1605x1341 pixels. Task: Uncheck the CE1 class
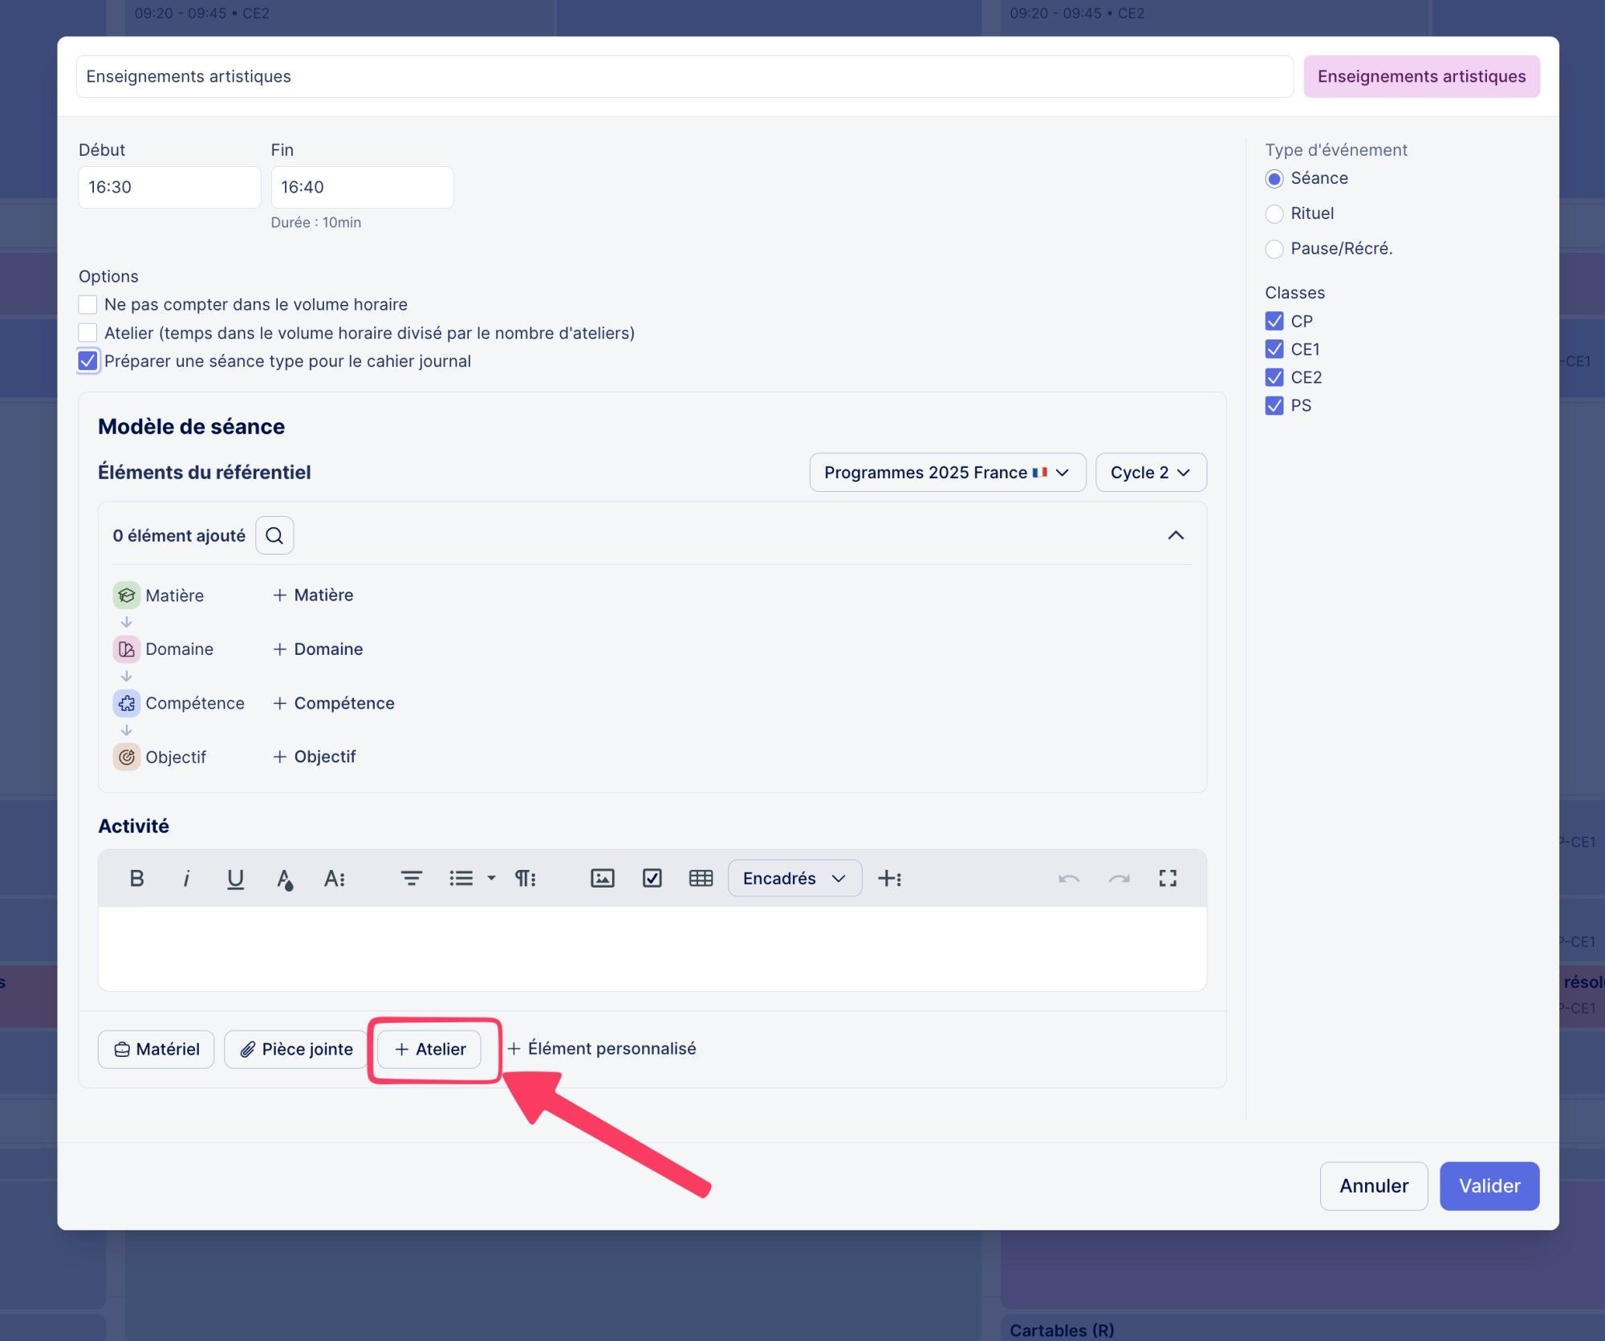[x=1274, y=349]
